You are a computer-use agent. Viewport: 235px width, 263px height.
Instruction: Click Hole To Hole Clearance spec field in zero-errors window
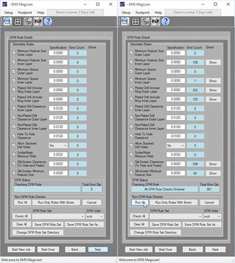pos(58,136)
